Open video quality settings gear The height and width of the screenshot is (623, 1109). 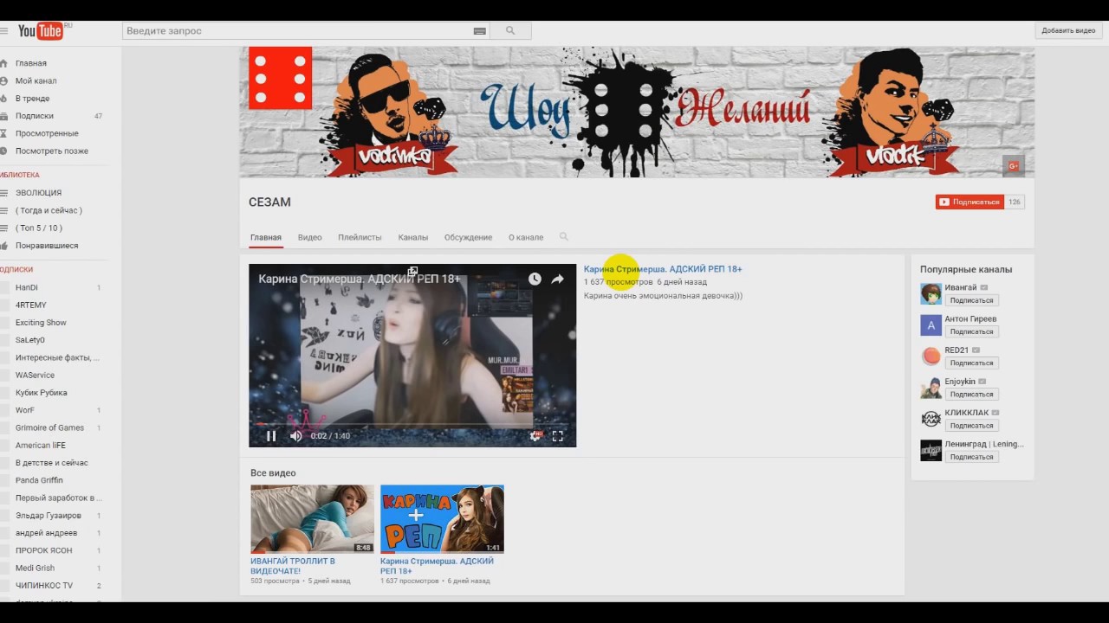[535, 436]
